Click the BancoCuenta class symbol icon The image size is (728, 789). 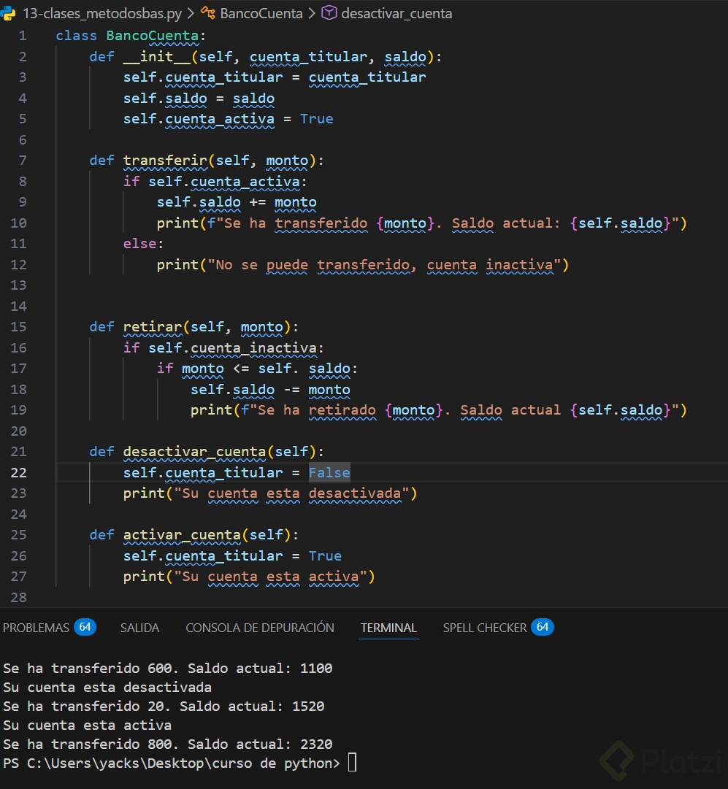(208, 13)
